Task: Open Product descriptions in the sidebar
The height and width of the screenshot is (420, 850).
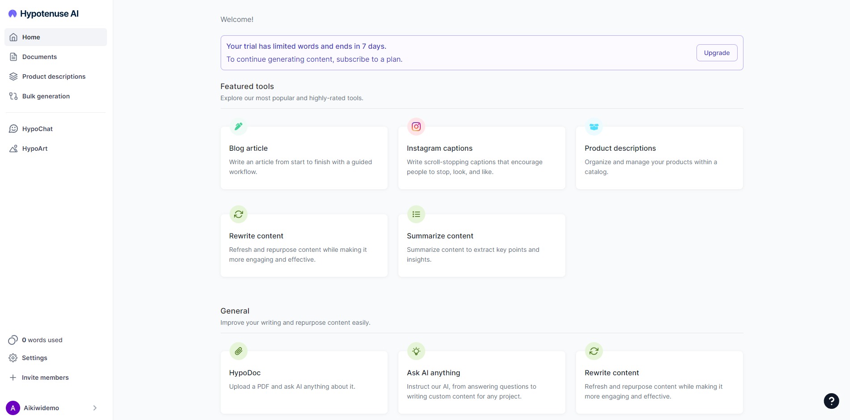Action: (x=56, y=76)
